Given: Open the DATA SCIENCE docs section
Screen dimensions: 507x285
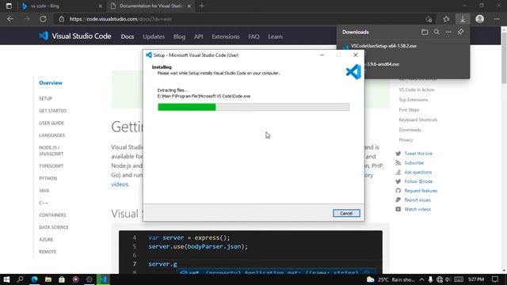Looking at the screenshot, I should [x=54, y=227].
